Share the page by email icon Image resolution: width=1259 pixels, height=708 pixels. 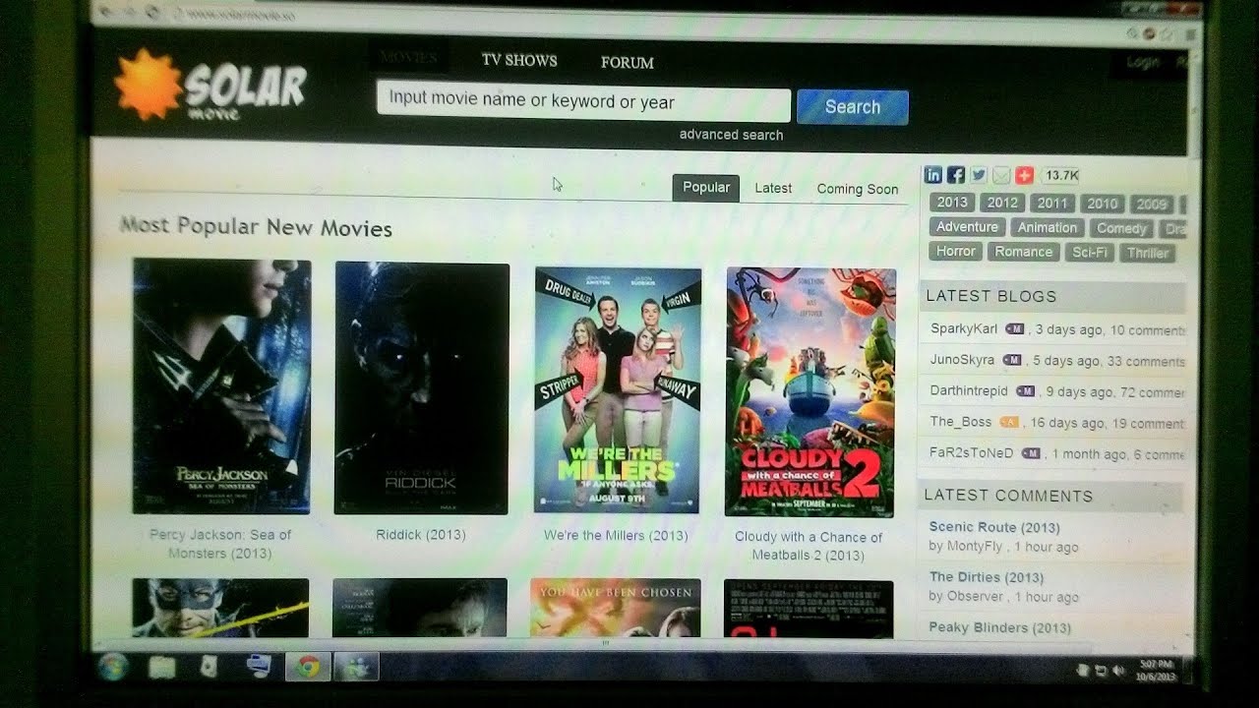[1001, 176]
